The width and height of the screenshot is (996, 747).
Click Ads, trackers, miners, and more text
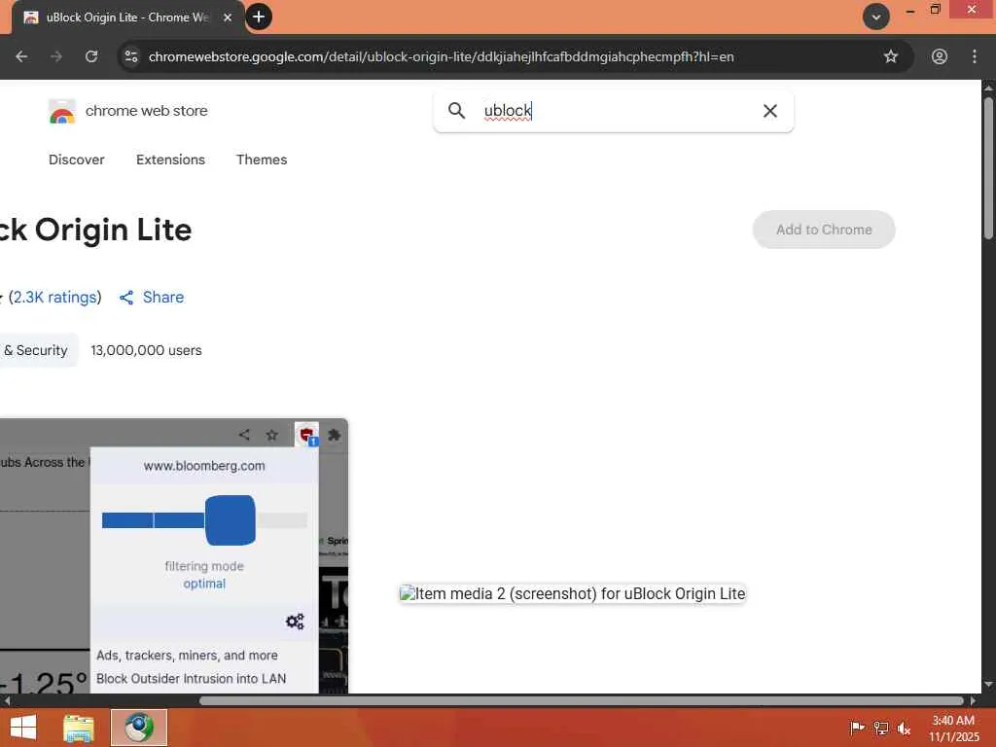point(187,655)
